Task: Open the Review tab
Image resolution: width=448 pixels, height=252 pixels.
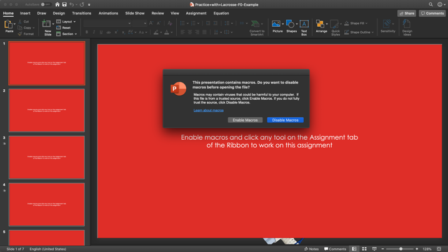Action: pyautogui.click(x=157, y=13)
